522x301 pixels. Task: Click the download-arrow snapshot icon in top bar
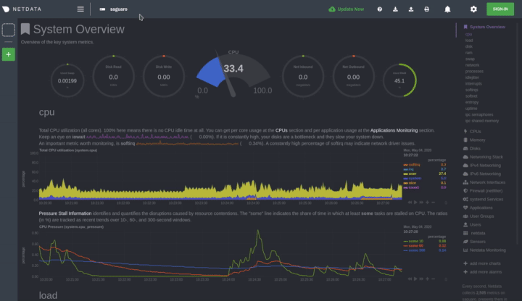click(395, 9)
